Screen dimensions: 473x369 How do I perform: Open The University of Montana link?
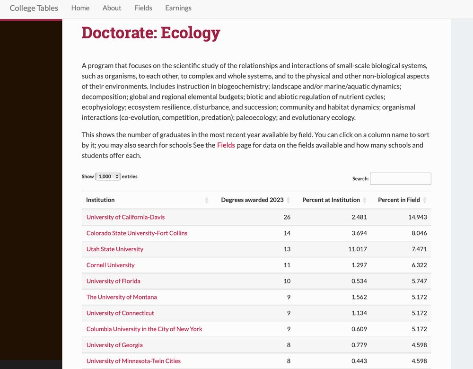122,297
